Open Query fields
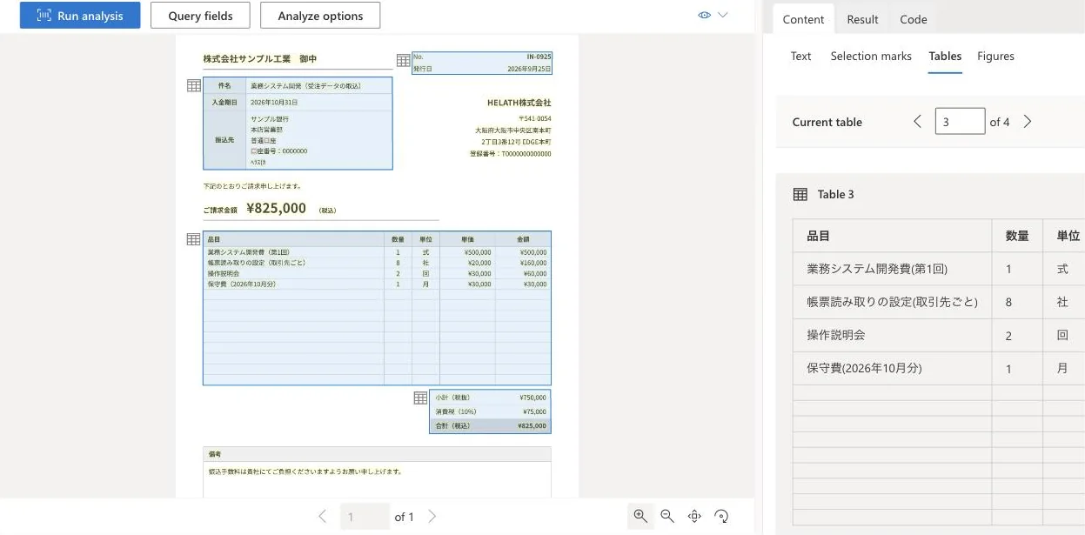This screenshot has width=1085, height=535. [200, 16]
